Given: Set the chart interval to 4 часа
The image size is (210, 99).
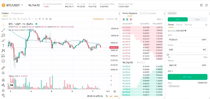Looking at the screenshot, I should tap(24, 19).
